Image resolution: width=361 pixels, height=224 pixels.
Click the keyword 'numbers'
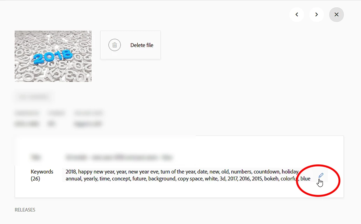[x=241, y=172]
